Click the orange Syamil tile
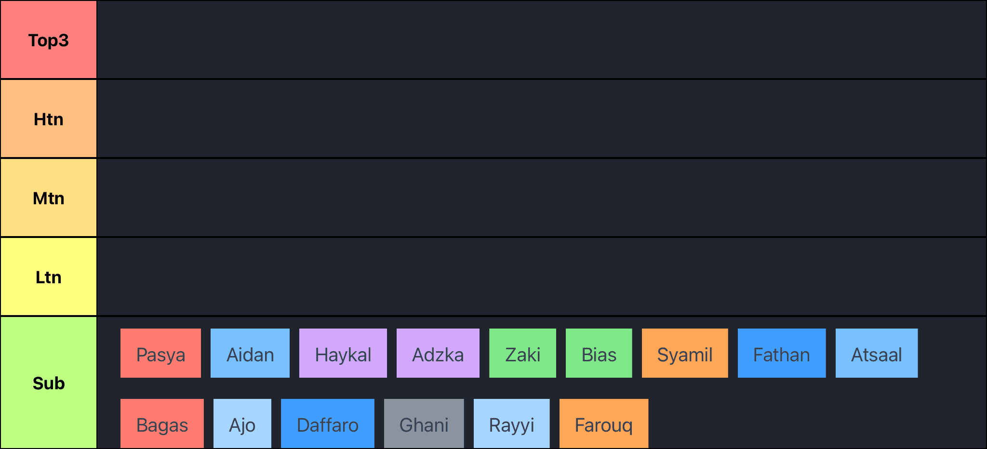987x449 pixels. pos(684,353)
